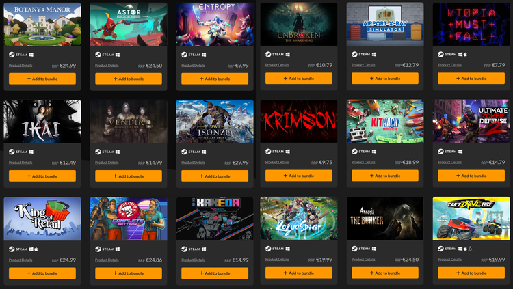Open the Ultimate Zombie Defense 2 thumbnail
The width and height of the screenshot is (513, 289).
471,121
